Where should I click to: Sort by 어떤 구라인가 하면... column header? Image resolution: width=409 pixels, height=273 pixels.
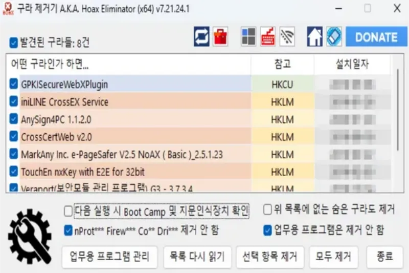128,64
